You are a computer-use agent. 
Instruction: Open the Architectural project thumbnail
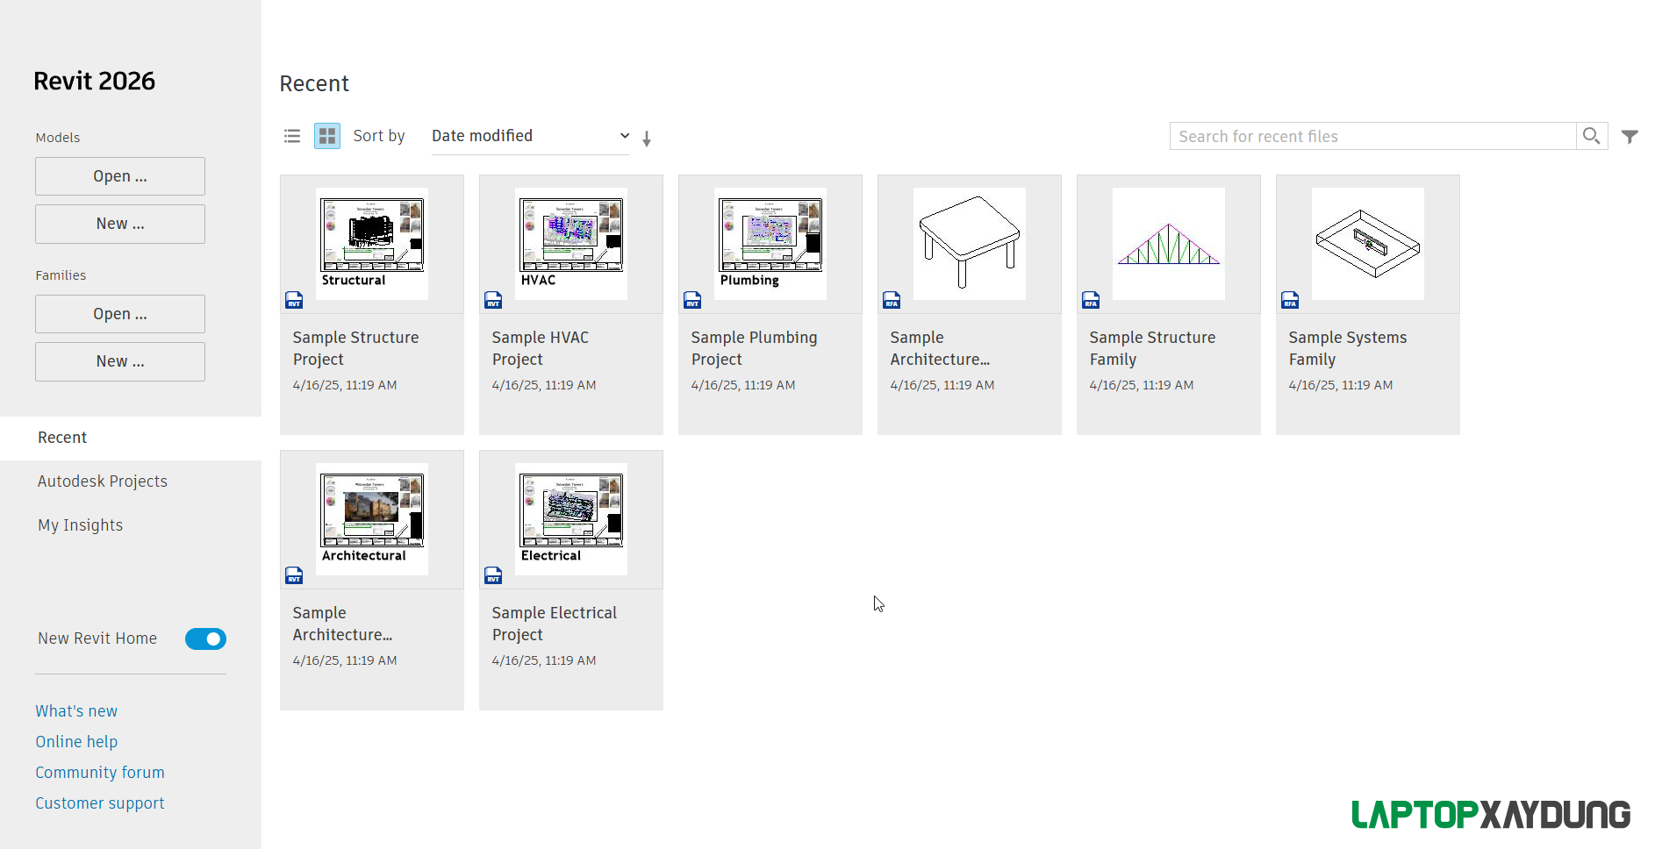pyautogui.click(x=372, y=519)
